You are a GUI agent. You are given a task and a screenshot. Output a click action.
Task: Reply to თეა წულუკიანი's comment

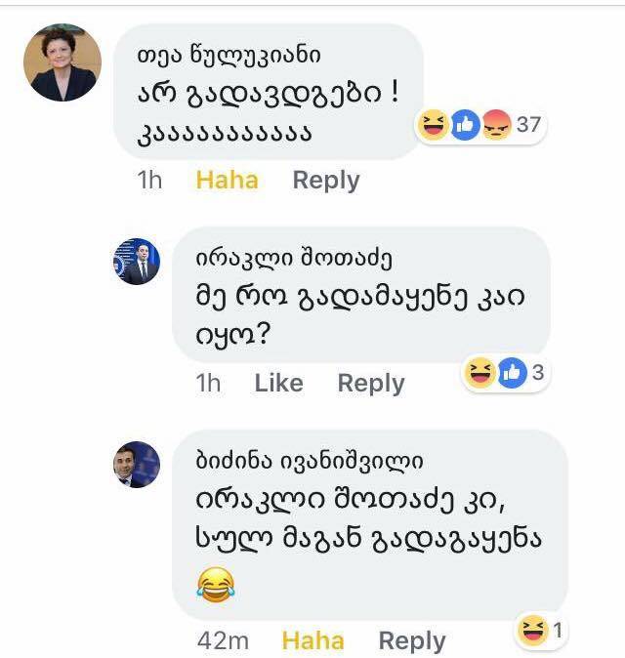coord(326,180)
